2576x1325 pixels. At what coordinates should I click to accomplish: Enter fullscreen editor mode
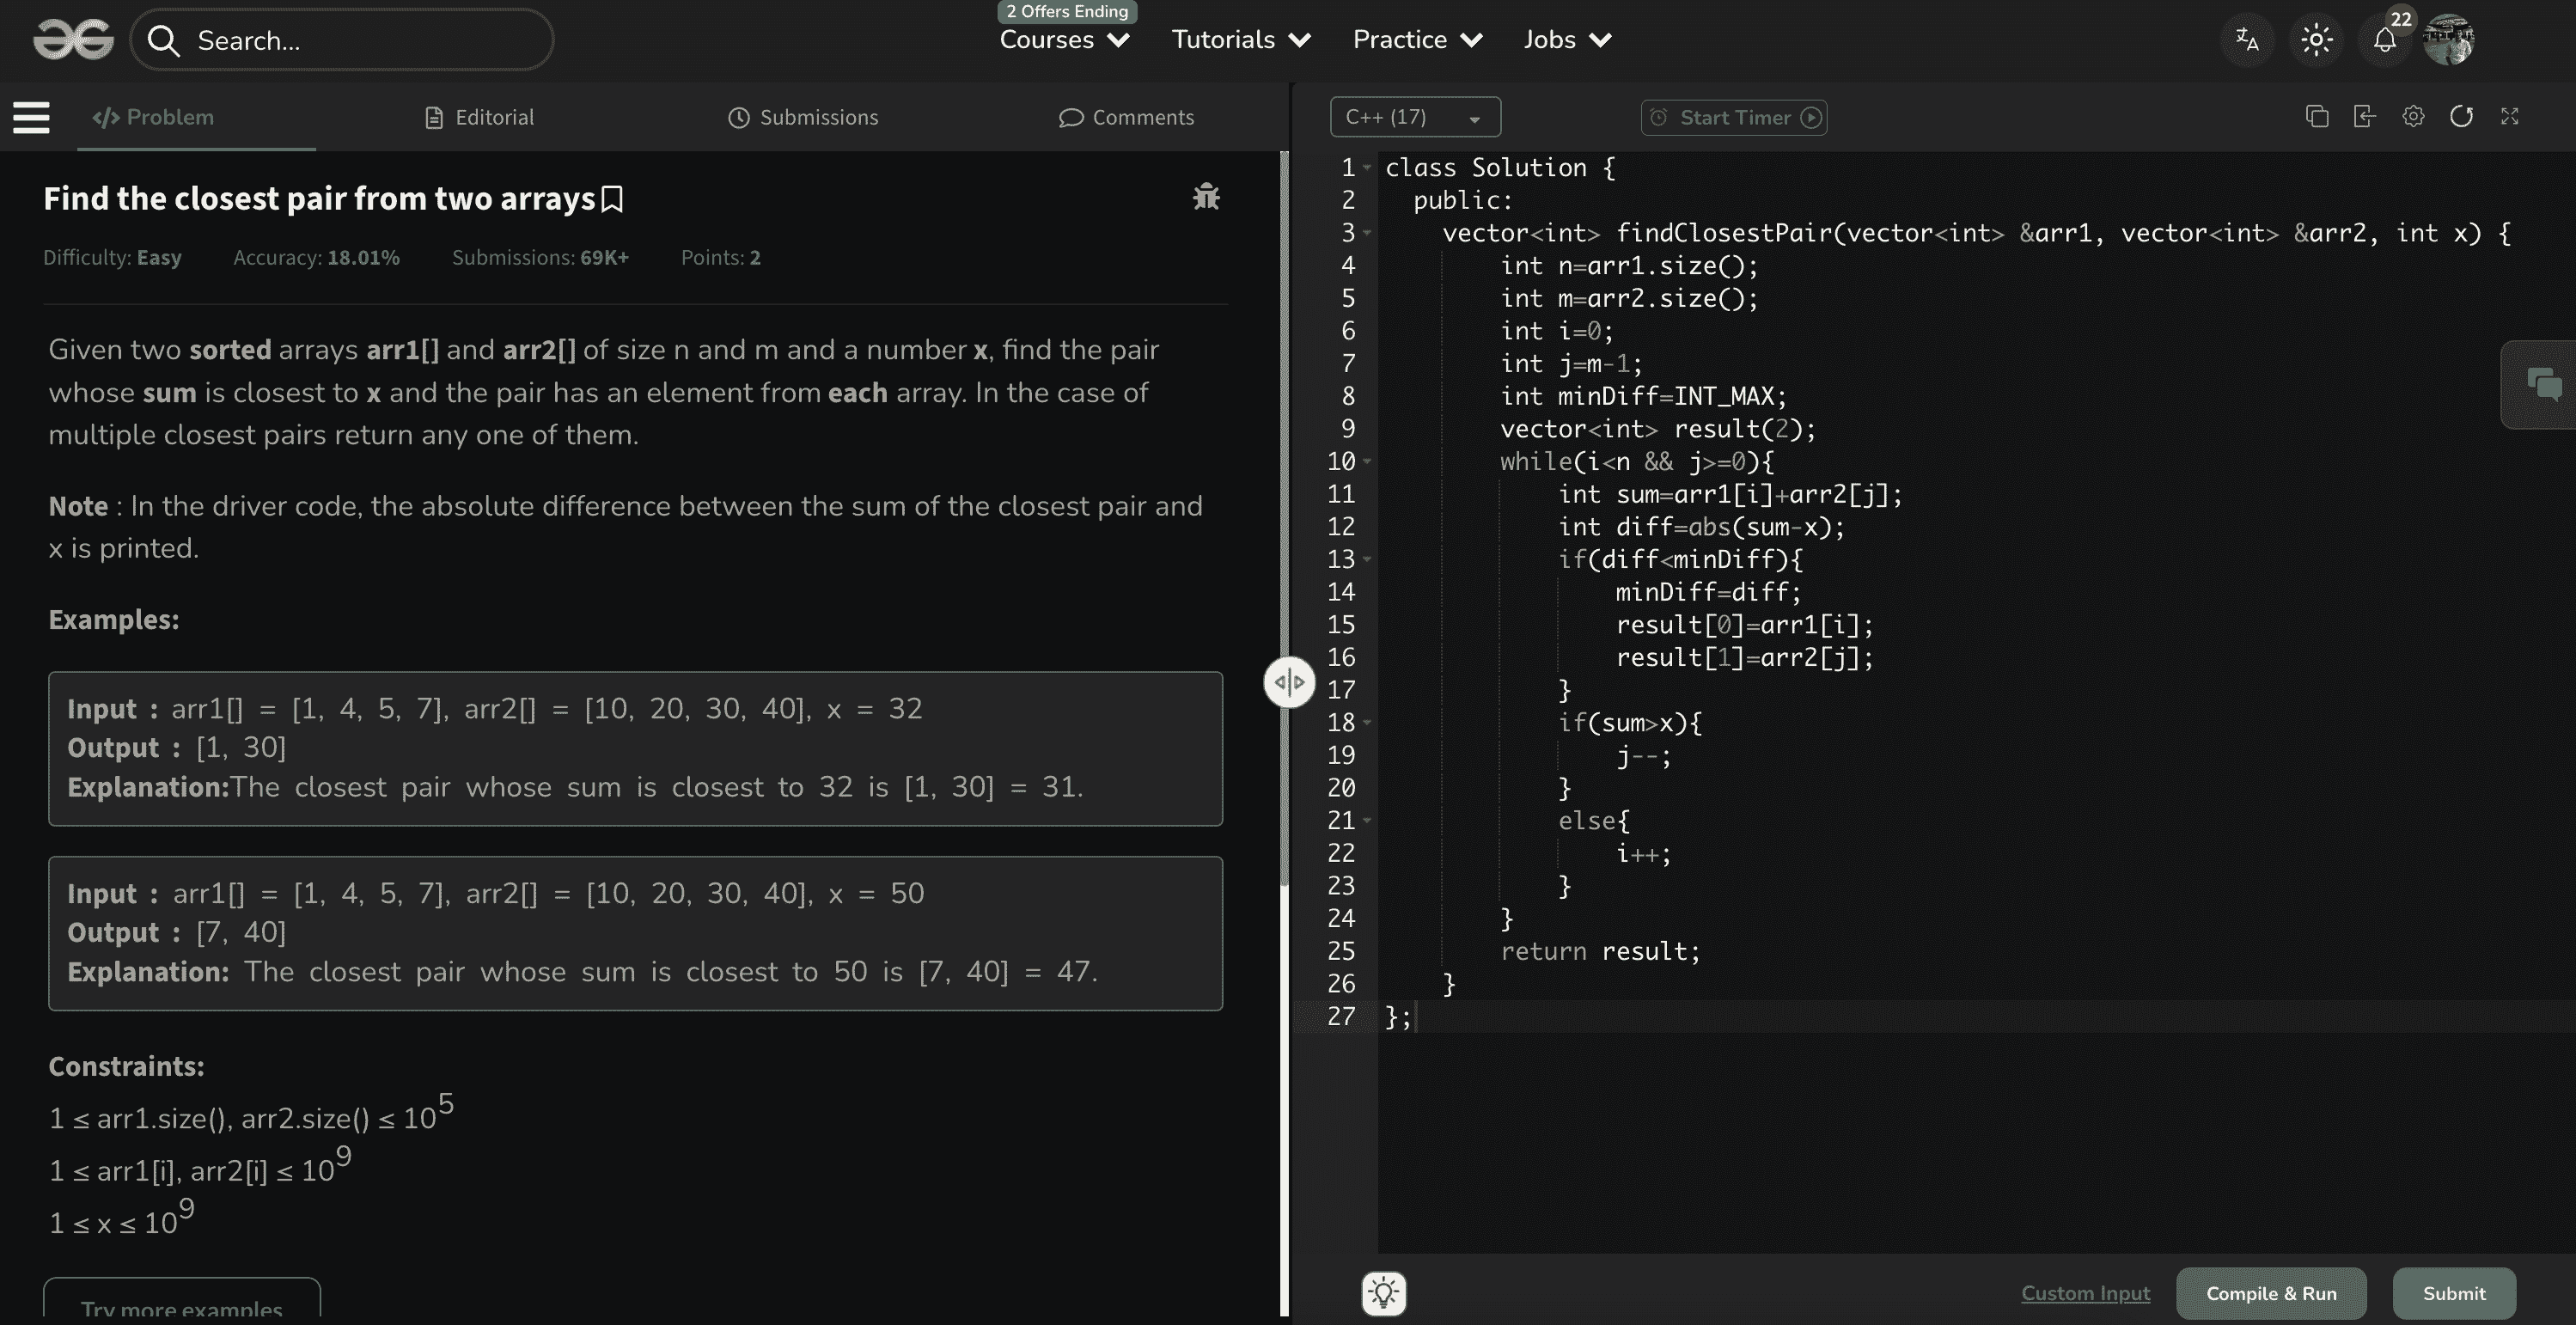click(x=2509, y=117)
